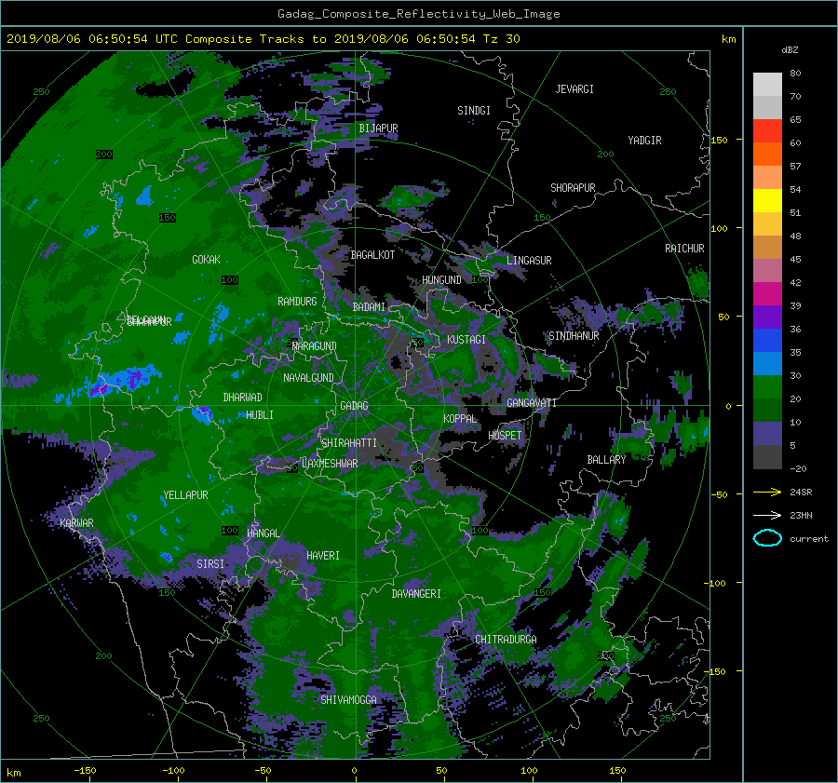838x783 pixels.
Task: Click the LAXMESHWAR city label
Action: tap(330, 464)
